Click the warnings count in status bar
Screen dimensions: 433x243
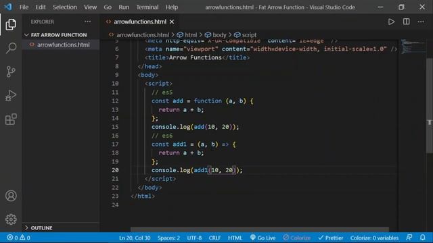coord(24,238)
